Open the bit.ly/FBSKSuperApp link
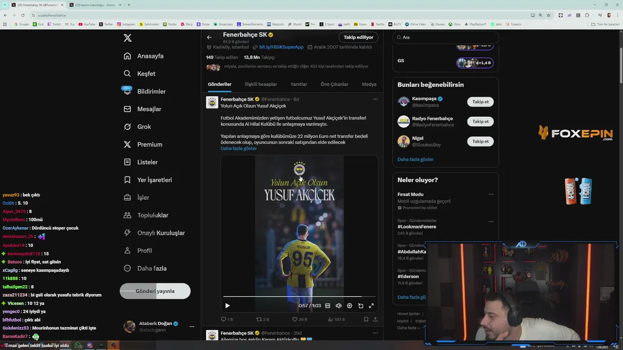Viewport: 623px width, 350px height. [x=281, y=47]
